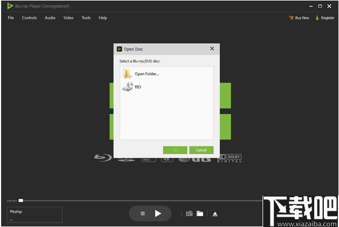
Task: Maximize the Blu-ray Player window
Action: click(320, 6)
